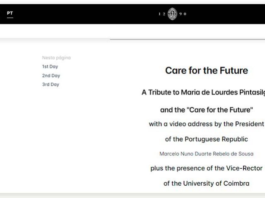Switch language with the PT button

click(x=10, y=13)
